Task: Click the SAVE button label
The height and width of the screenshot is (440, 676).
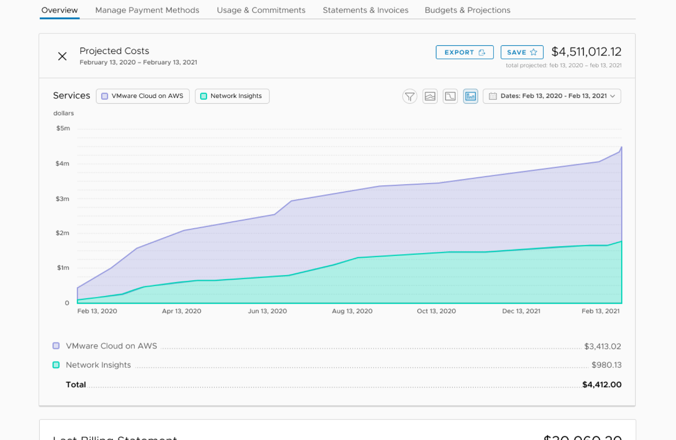Action: point(516,52)
